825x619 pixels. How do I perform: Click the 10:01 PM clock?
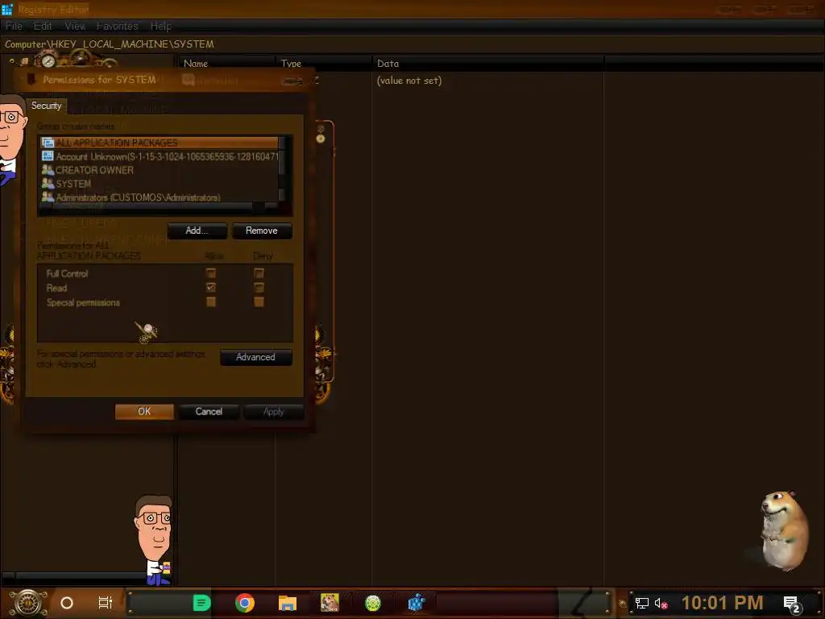pos(722,603)
